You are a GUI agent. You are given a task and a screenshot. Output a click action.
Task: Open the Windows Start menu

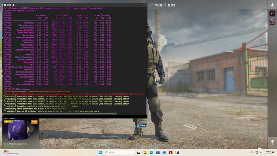coord(100,152)
